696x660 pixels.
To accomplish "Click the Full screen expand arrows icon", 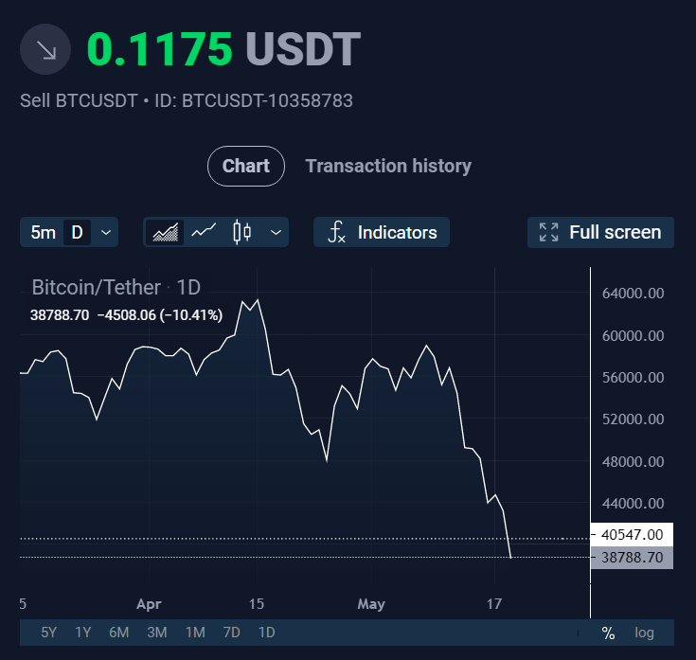I will click(x=548, y=232).
